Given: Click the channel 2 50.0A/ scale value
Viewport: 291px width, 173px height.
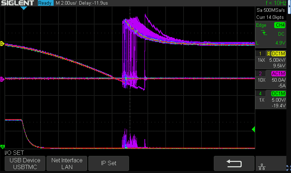Looking at the screenshot, I should pyautogui.click(x=278, y=80).
